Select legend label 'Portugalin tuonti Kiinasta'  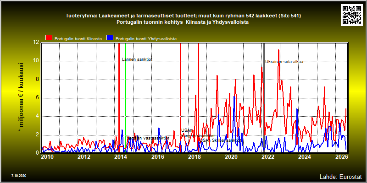tap(78, 39)
